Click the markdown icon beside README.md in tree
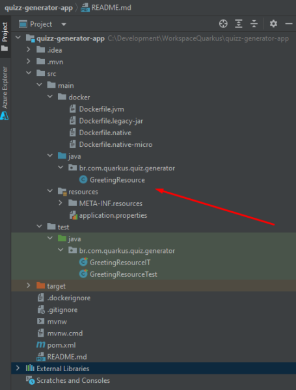Screen dimensions: 296x390 pos(41,357)
